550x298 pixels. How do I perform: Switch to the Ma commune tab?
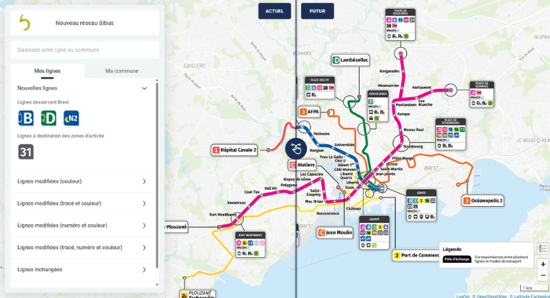tap(122, 71)
